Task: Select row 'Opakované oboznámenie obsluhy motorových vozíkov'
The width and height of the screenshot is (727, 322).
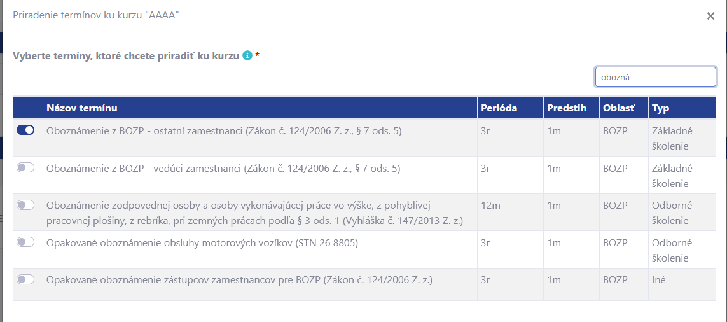Action: coord(364,249)
